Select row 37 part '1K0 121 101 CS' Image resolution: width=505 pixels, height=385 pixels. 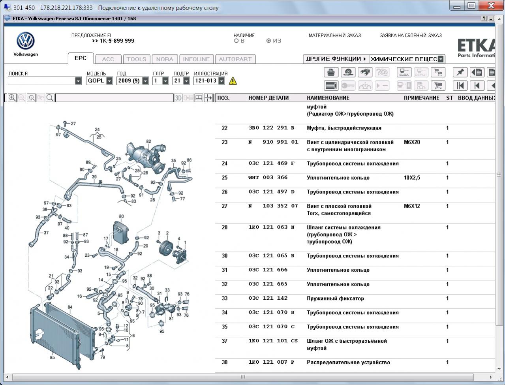(x=273, y=341)
